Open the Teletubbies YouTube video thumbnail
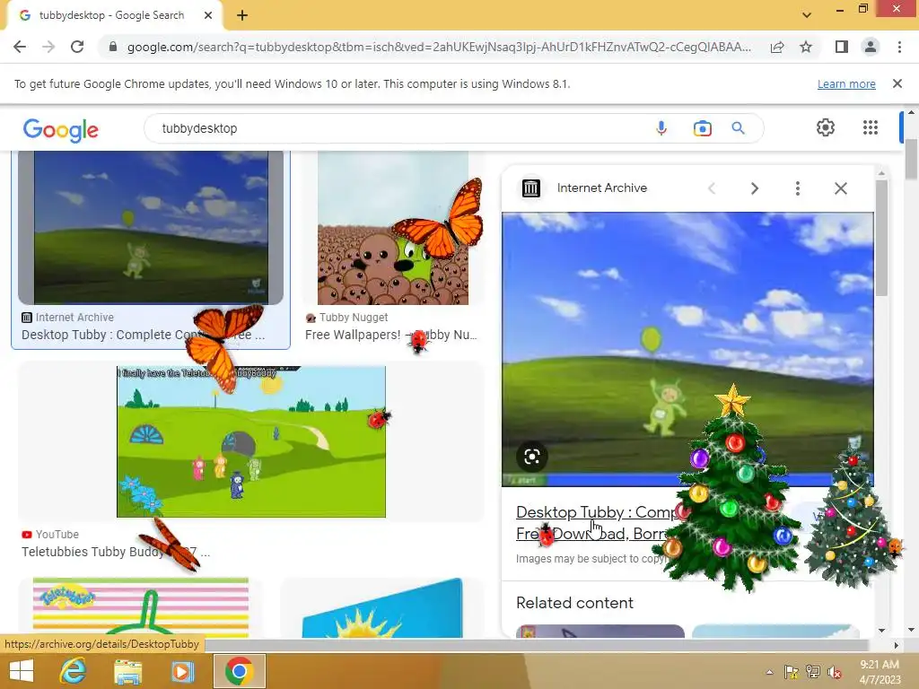Screen dimensions: 919x689 251,441
